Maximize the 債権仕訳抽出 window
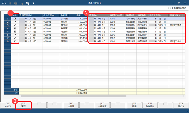189x113 pixels. coord(179,3)
